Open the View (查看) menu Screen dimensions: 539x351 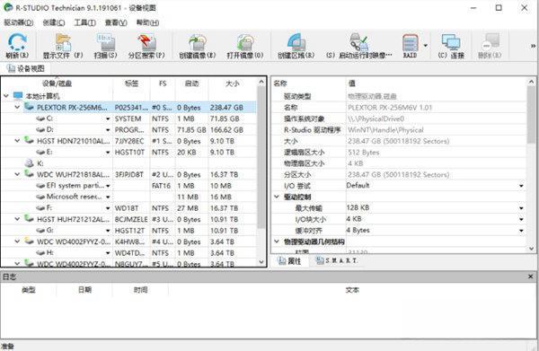click(116, 22)
